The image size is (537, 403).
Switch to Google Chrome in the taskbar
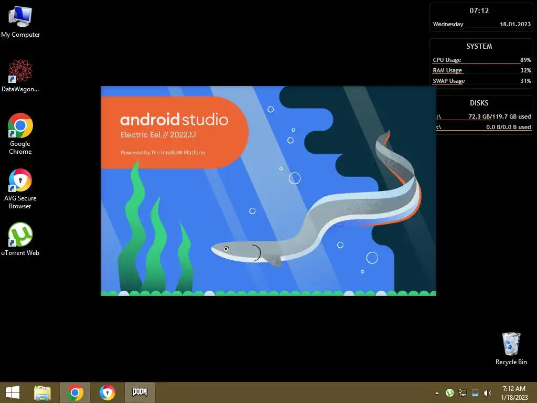click(75, 393)
